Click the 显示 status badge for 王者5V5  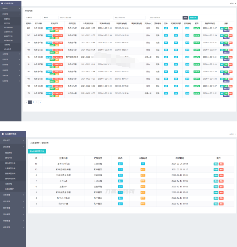click(x=120, y=181)
